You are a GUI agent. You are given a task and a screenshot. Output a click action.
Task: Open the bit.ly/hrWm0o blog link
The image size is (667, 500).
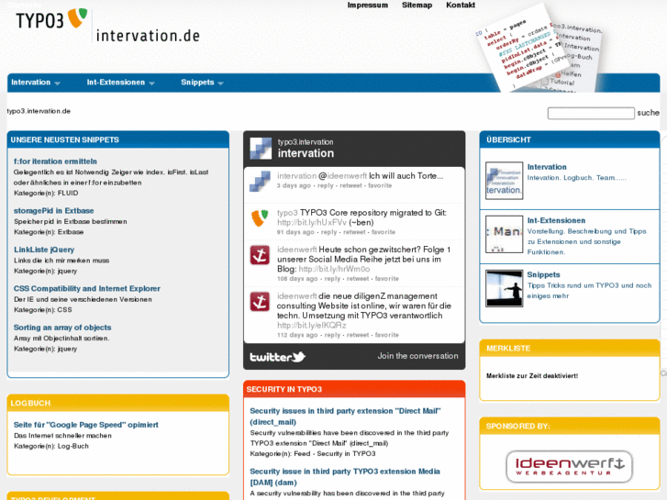point(334,269)
